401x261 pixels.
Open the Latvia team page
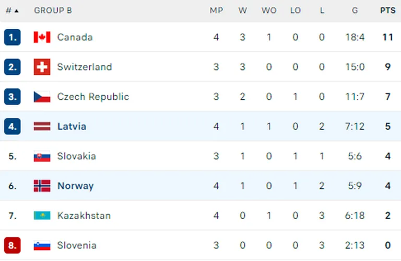pyautogui.click(x=72, y=126)
